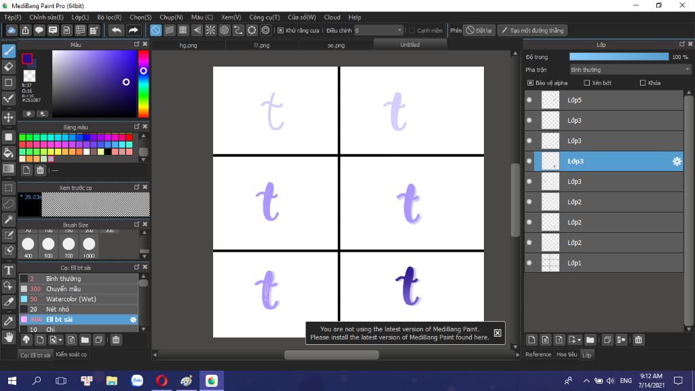
Task: Open the Điều chỉnh value dropdown
Action: (x=398, y=30)
